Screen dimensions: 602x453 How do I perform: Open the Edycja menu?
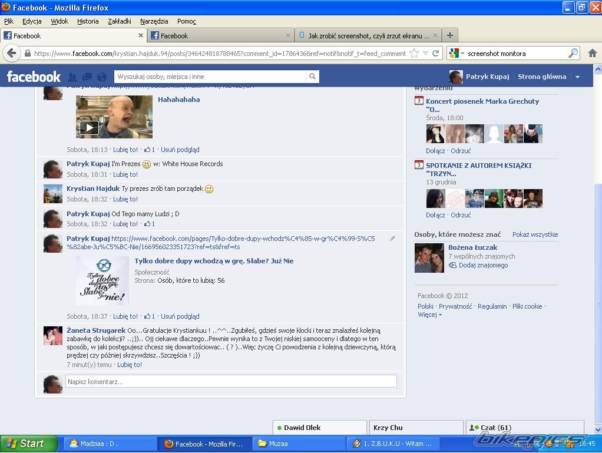[x=32, y=21]
